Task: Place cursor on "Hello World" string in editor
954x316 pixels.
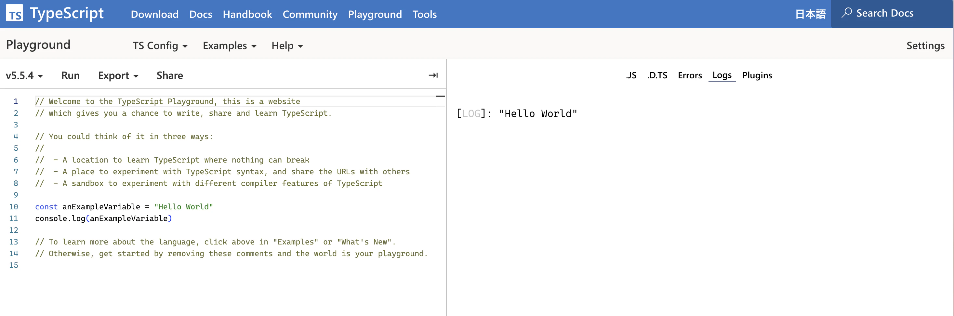Action: pos(184,207)
